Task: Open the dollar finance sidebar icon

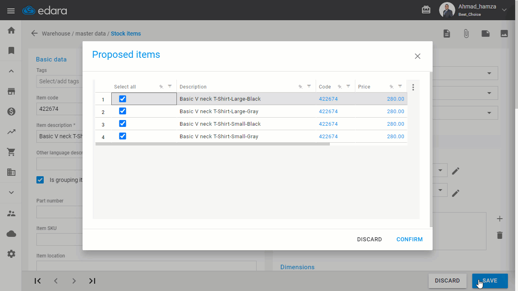Action: [x=11, y=112]
